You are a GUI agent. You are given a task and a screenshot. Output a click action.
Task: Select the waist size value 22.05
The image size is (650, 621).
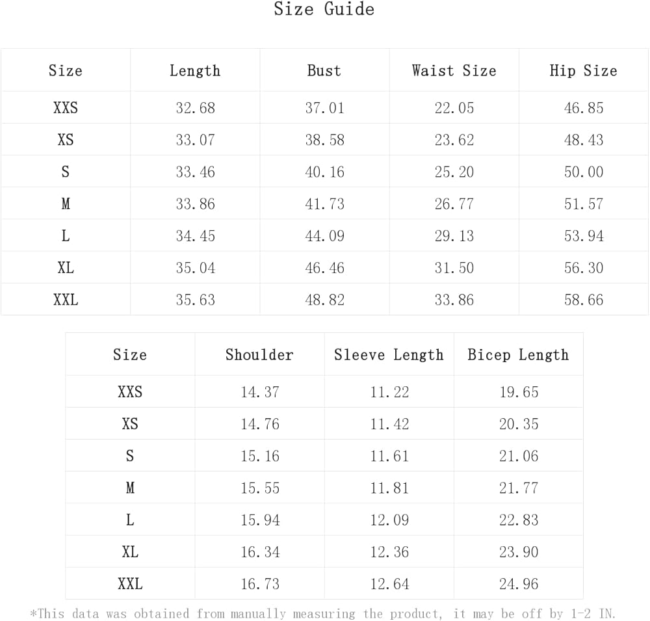pyautogui.click(x=454, y=108)
